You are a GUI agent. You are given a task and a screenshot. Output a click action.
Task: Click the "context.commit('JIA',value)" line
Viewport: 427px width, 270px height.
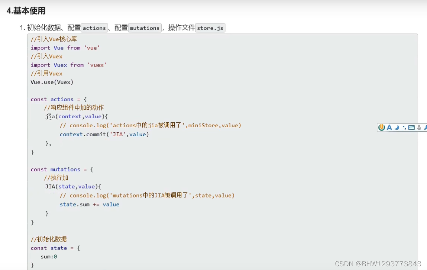click(104, 134)
